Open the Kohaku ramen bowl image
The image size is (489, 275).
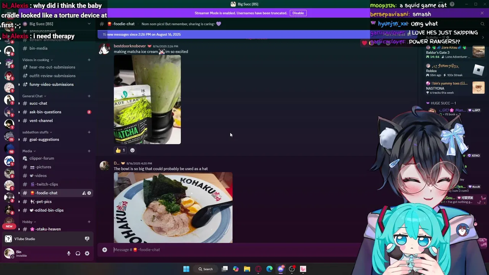173,207
